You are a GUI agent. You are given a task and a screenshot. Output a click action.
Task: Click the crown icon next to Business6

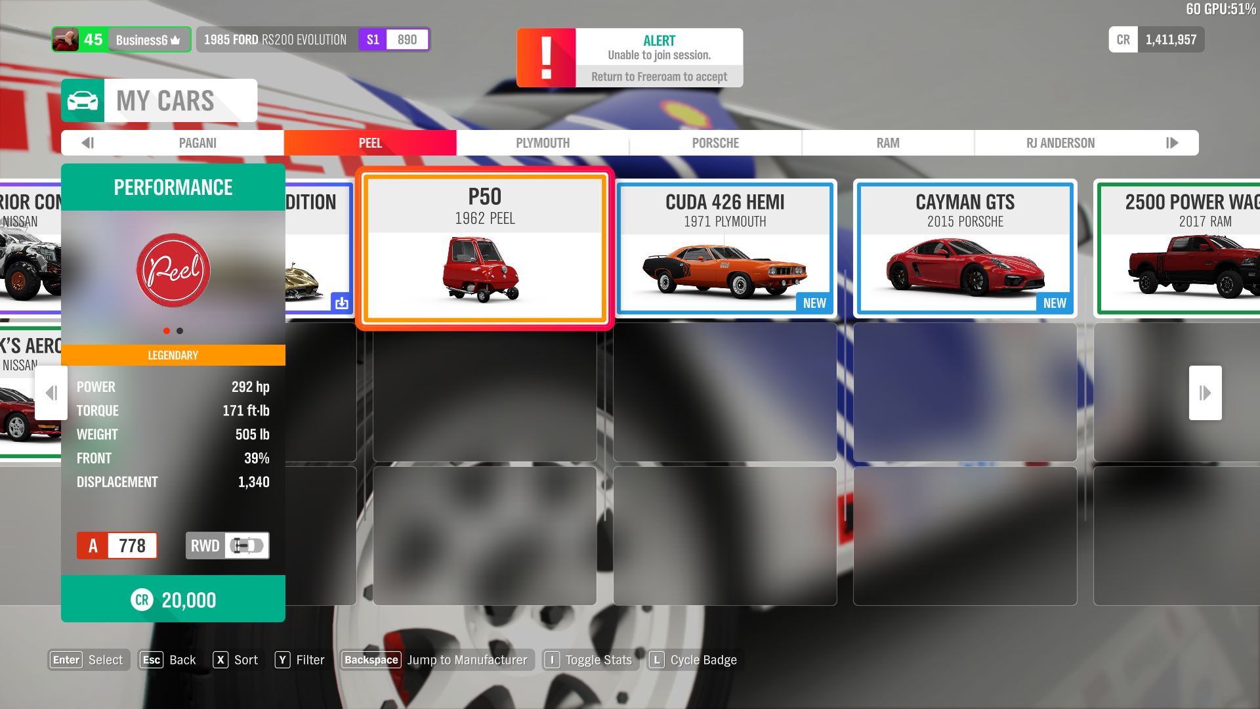(x=175, y=40)
